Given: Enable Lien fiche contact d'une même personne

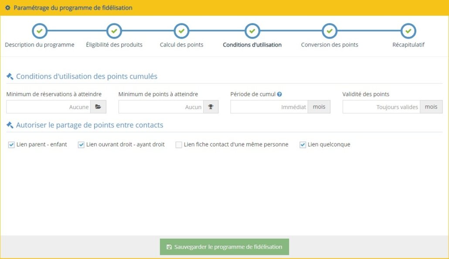Looking at the screenshot, I should pos(179,145).
